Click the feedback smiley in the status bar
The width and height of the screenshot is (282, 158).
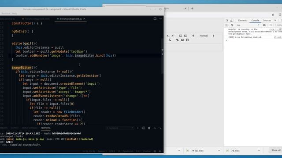[x=155, y=151]
